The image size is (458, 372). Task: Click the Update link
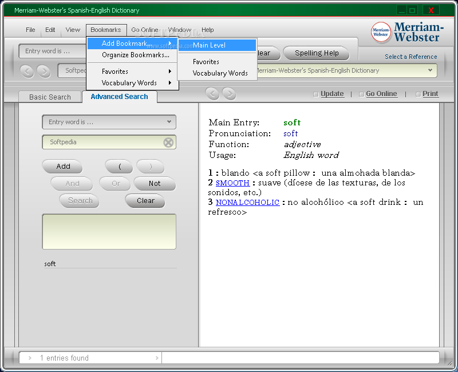point(332,94)
